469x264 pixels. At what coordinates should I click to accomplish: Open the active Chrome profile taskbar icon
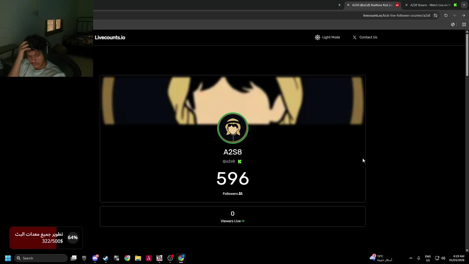tap(181, 258)
